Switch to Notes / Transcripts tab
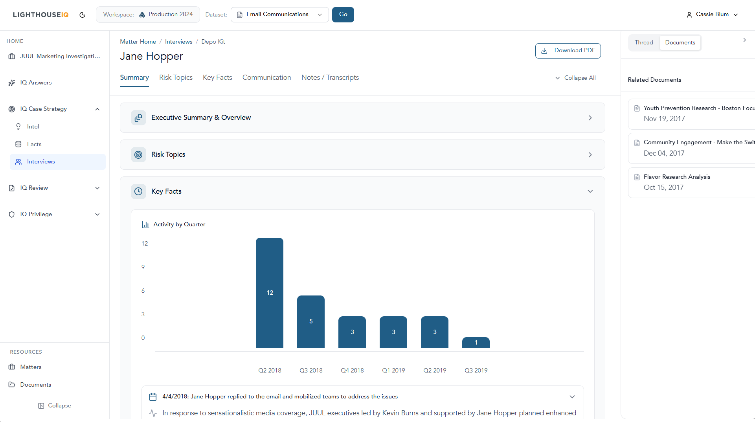 (x=330, y=78)
